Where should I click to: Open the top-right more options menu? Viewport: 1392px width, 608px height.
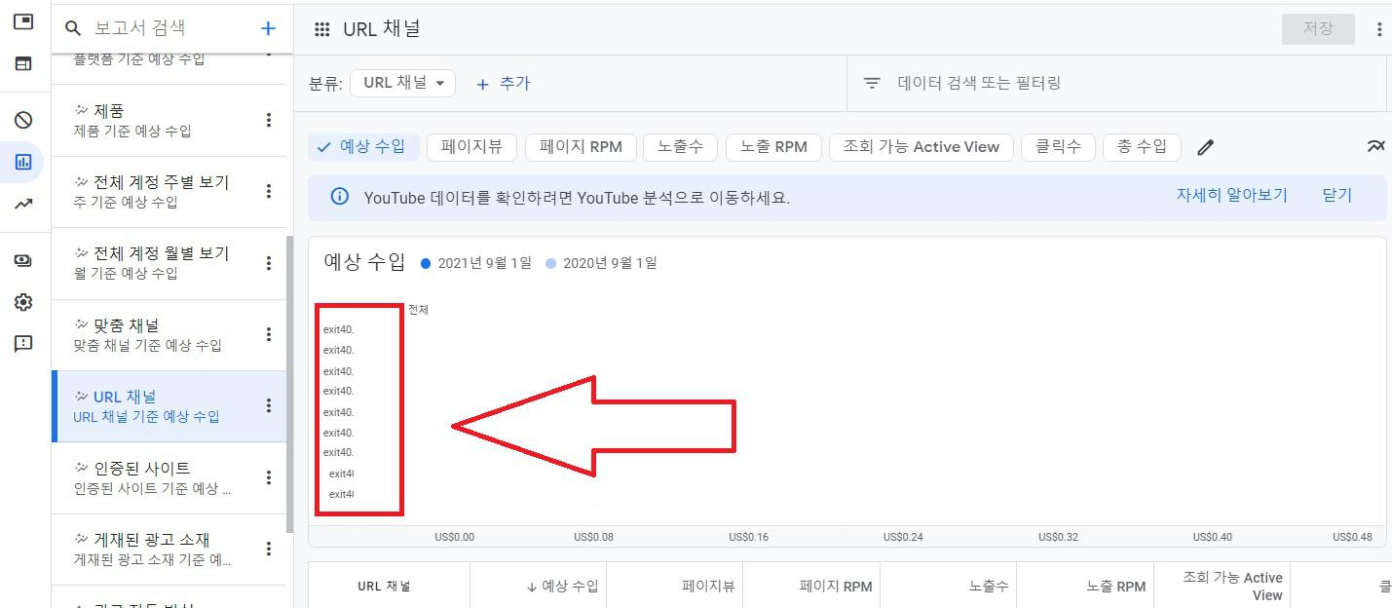tap(1379, 29)
